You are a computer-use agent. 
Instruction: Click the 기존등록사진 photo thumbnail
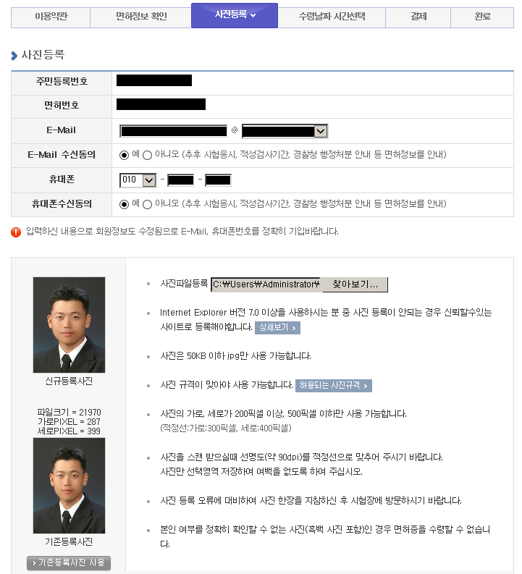click(70, 486)
